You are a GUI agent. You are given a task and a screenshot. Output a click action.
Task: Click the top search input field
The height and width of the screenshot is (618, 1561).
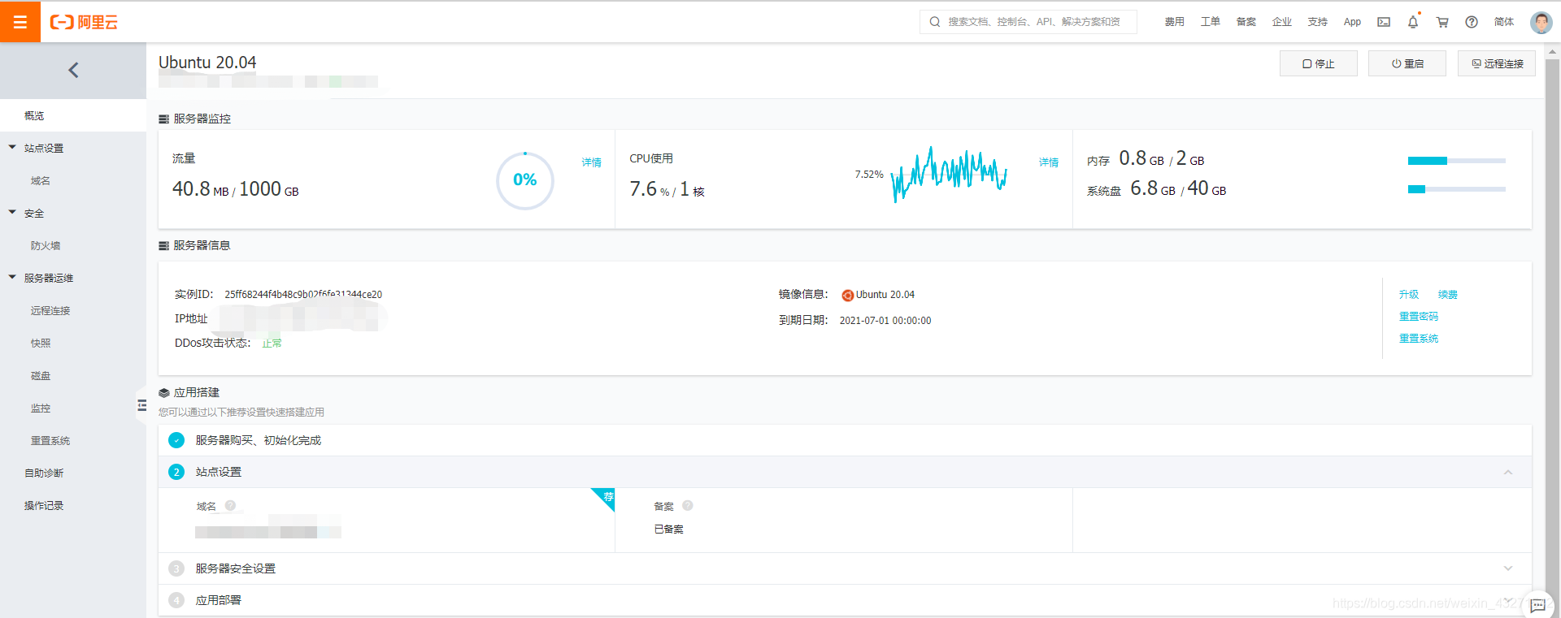click(x=1028, y=22)
